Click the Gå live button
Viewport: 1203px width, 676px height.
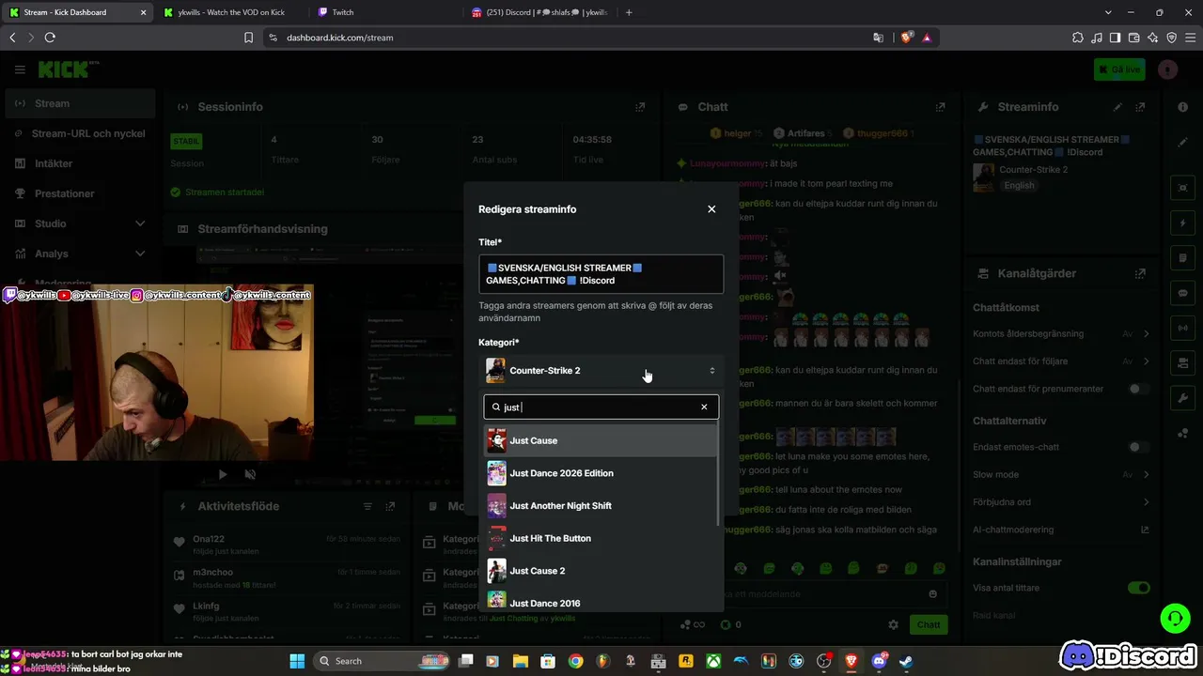(x=1119, y=69)
